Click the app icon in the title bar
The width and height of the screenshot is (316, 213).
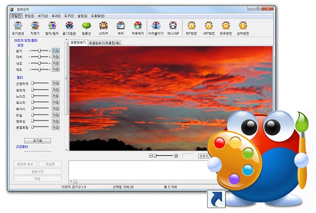point(12,9)
